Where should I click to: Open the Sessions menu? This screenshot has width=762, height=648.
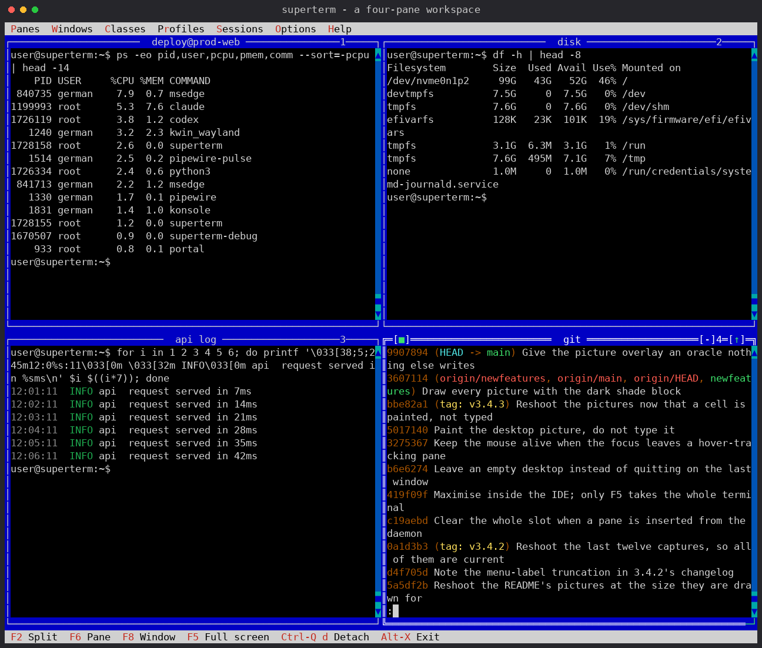pyautogui.click(x=240, y=29)
